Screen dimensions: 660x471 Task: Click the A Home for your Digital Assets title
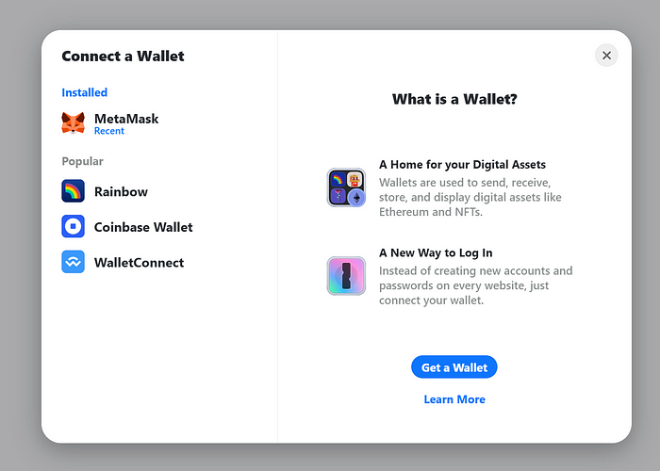[462, 165]
